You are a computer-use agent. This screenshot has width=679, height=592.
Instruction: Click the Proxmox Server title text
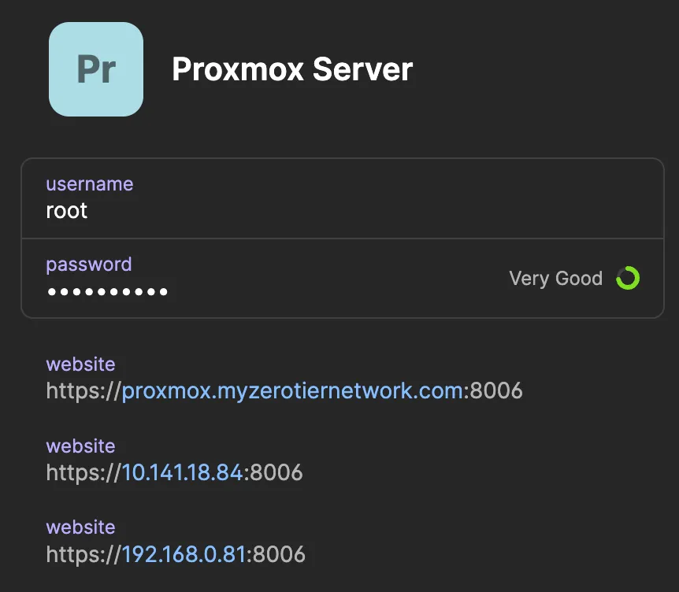291,69
